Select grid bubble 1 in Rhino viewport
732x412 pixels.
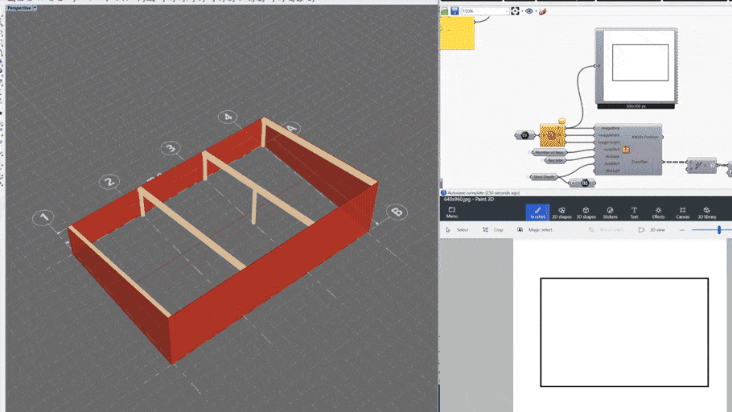43,217
